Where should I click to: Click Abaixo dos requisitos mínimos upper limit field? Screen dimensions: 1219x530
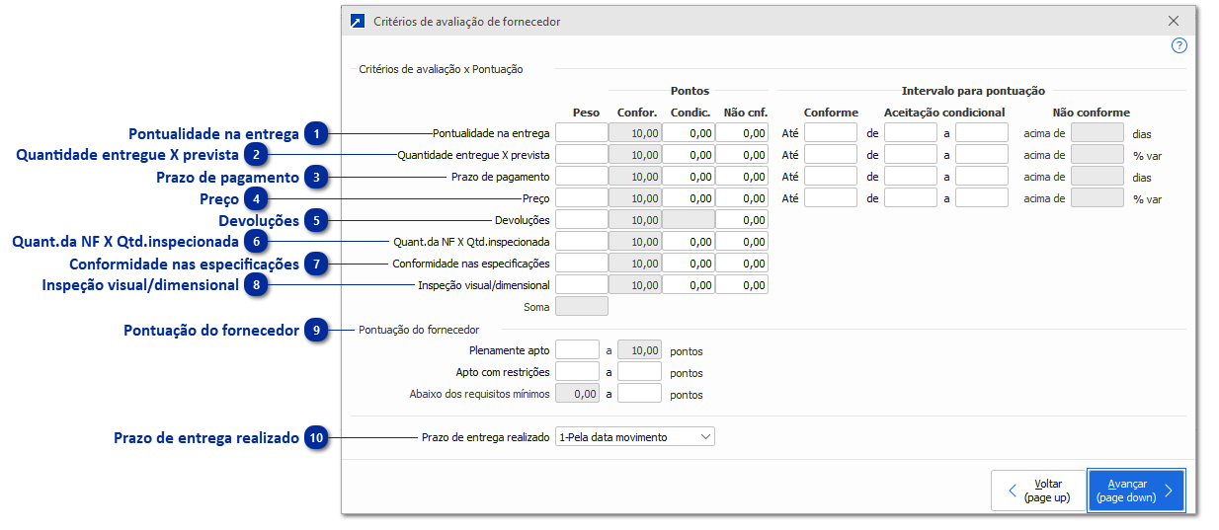point(639,393)
